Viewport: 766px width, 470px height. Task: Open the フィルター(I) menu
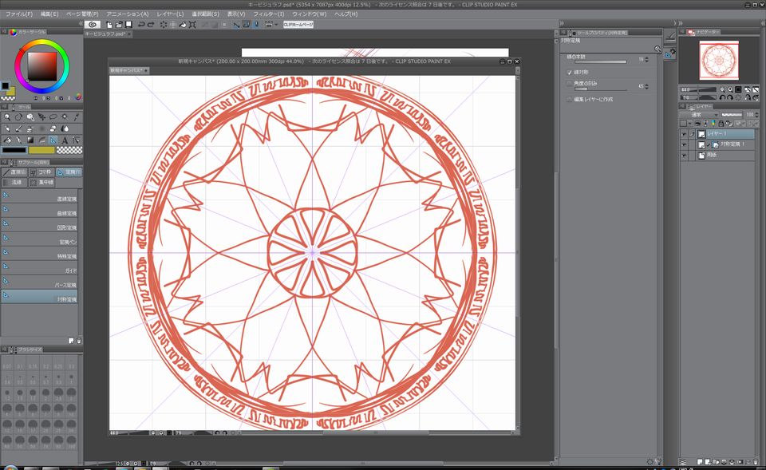269,14
